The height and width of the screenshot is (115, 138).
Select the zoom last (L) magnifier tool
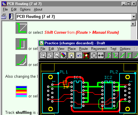(x=57, y=55)
